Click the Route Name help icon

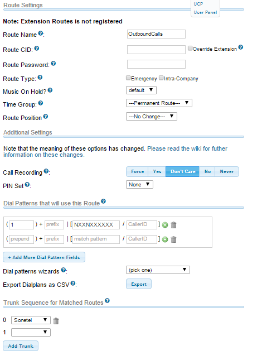point(40,33)
